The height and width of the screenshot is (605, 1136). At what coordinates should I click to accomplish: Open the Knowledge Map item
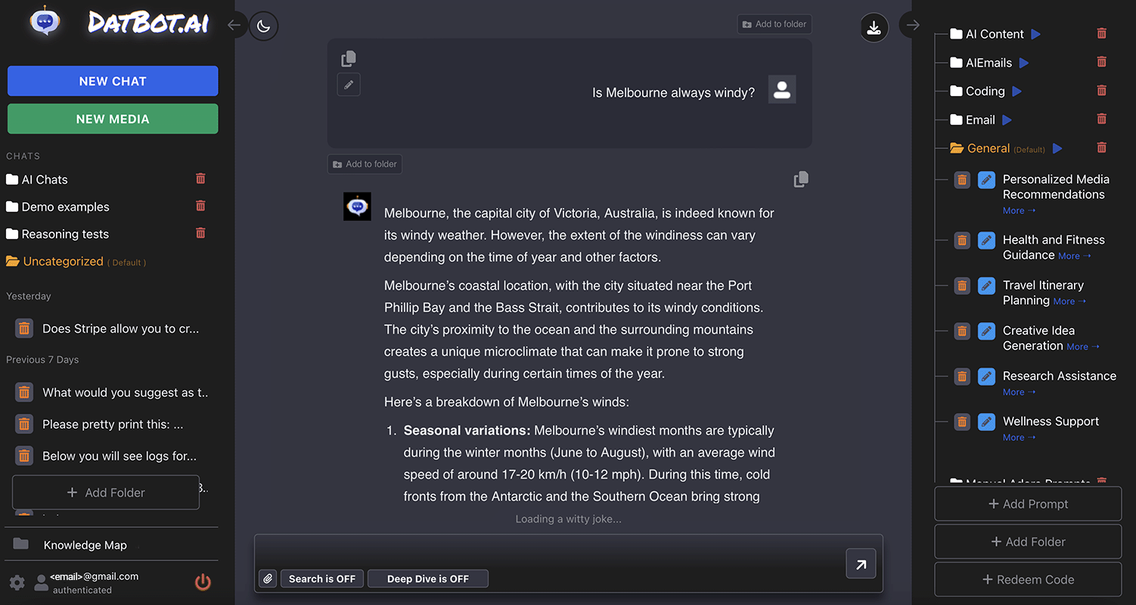85,545
